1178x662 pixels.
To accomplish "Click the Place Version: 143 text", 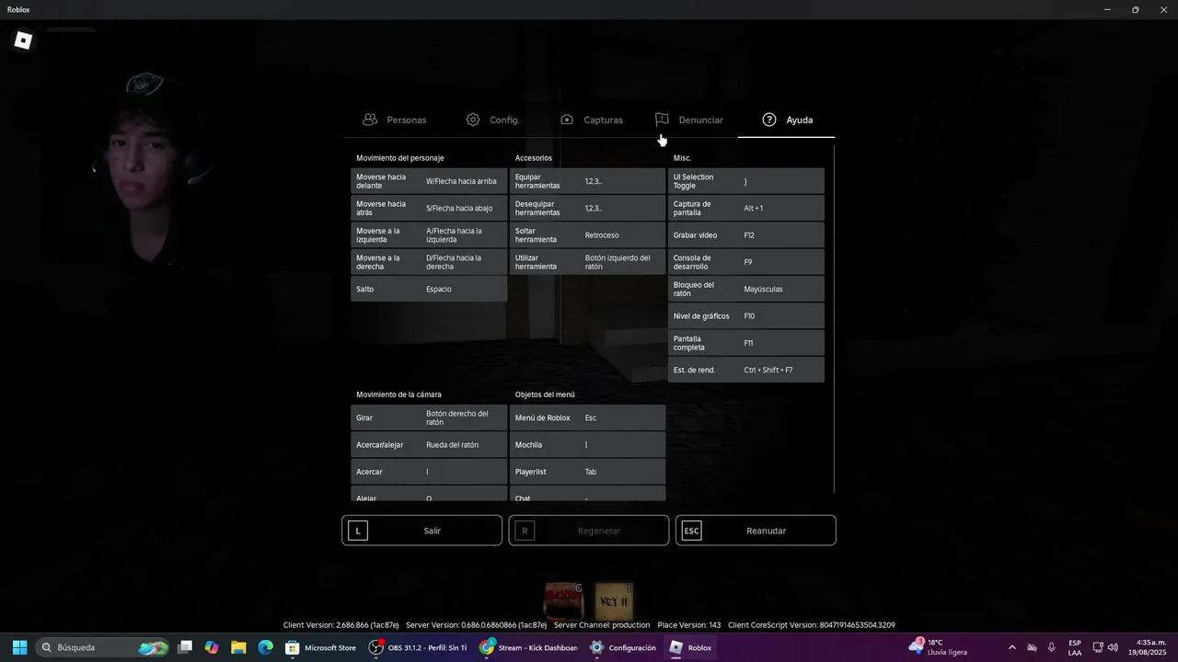I will (x=689, y=625).
